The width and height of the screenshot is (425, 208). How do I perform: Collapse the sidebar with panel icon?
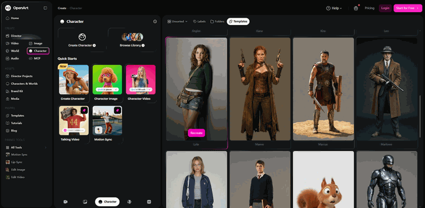(45, 8)
